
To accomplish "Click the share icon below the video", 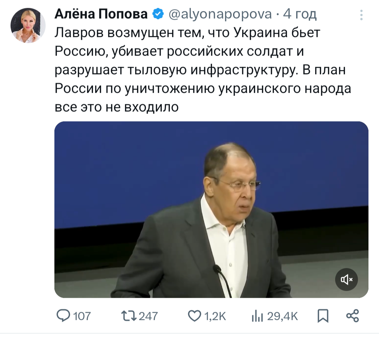I will pos(352,316).
